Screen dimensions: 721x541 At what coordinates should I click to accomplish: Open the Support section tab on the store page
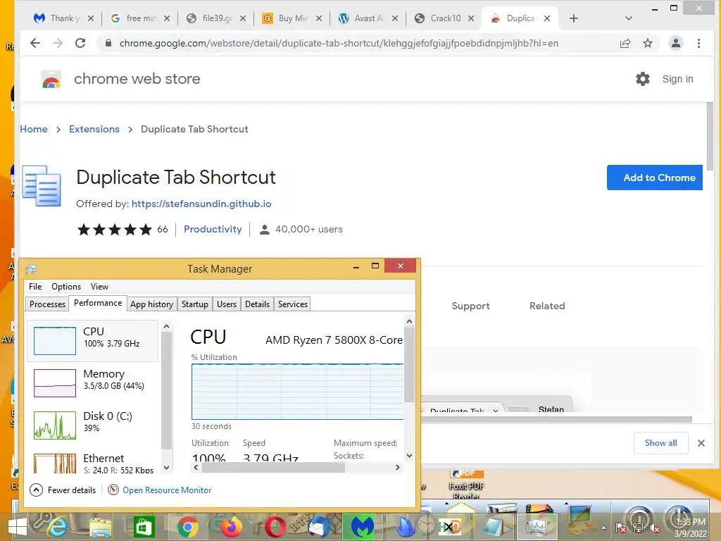click(x=470, y=306)
